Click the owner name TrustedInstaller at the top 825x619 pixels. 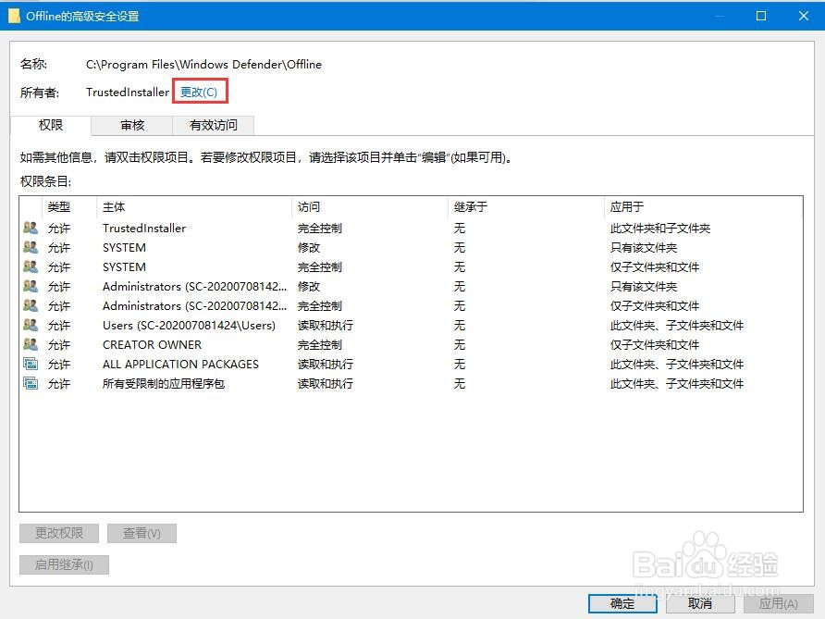[x=128, y=93]
